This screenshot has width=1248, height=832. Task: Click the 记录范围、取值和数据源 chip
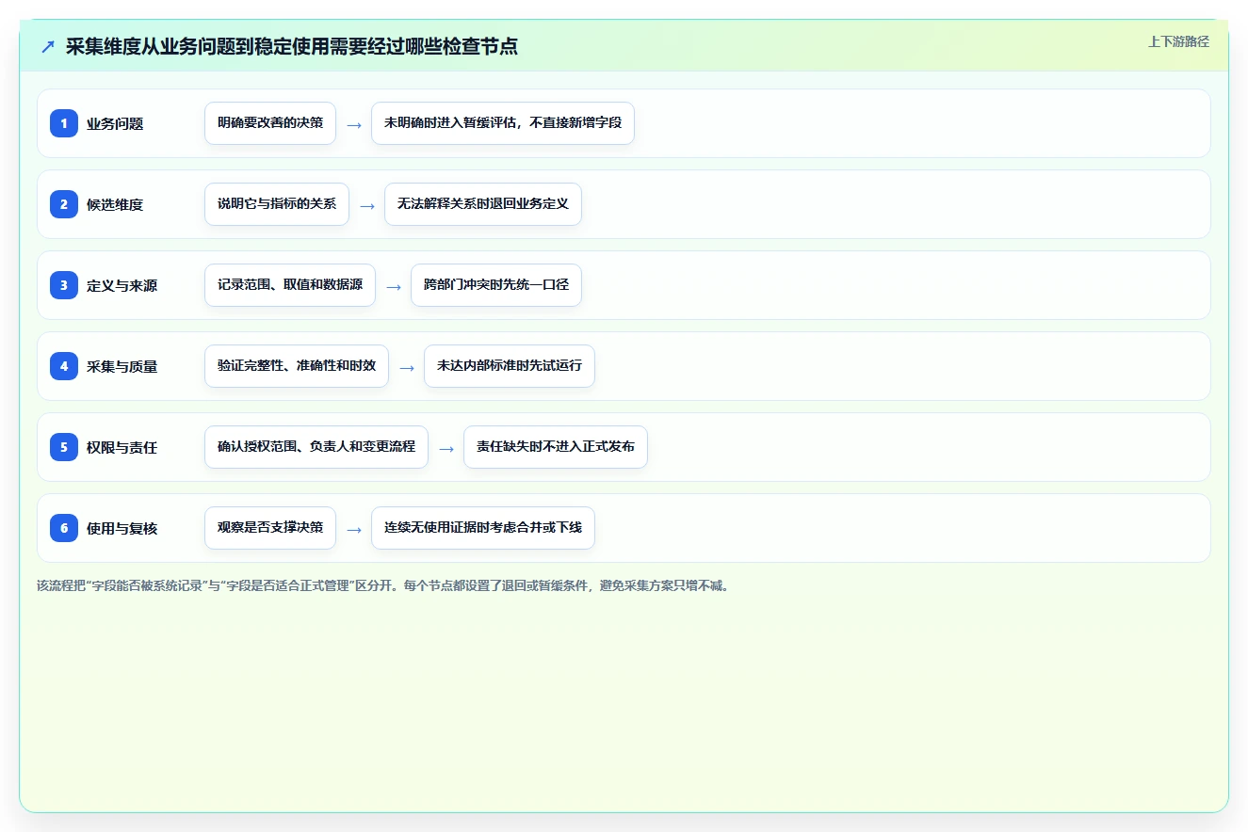pyautogui.click(x=290, y=285)
